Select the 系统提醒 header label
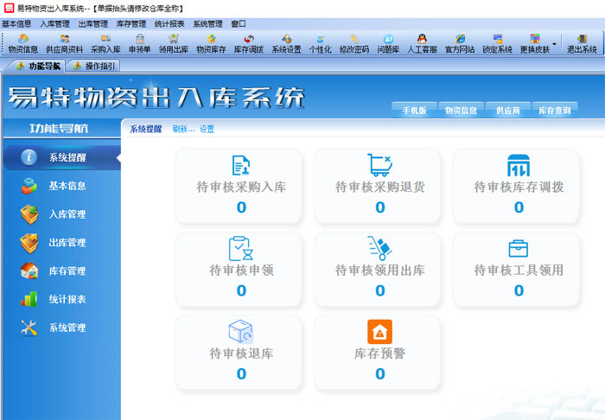The height and width of the screenshot is (420, 605). pyautogui.click(x=145, y=129)
